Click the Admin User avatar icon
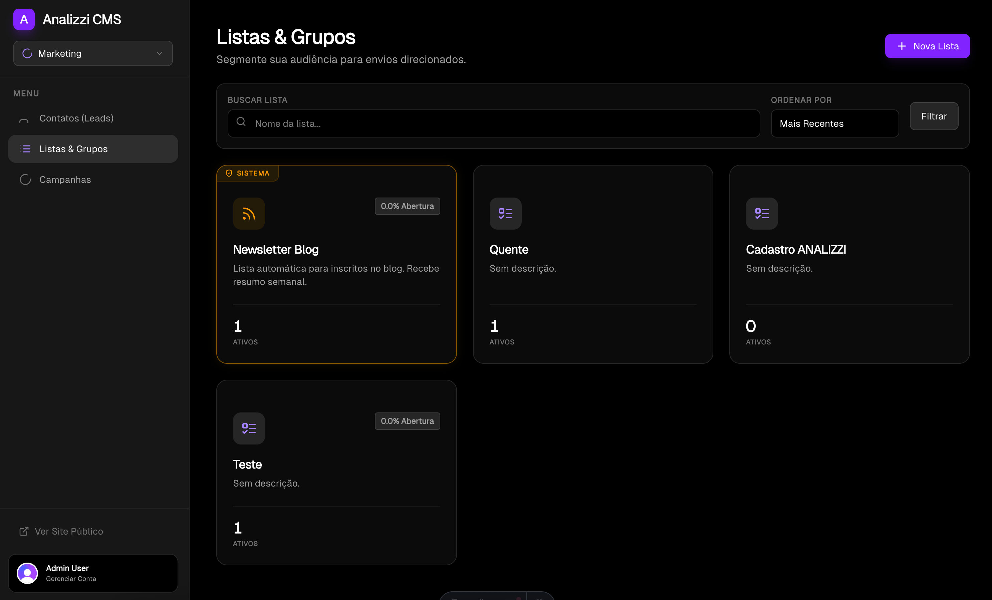This screenshot has width=992, height=600. pyautogui.click(x=27, y=573)
